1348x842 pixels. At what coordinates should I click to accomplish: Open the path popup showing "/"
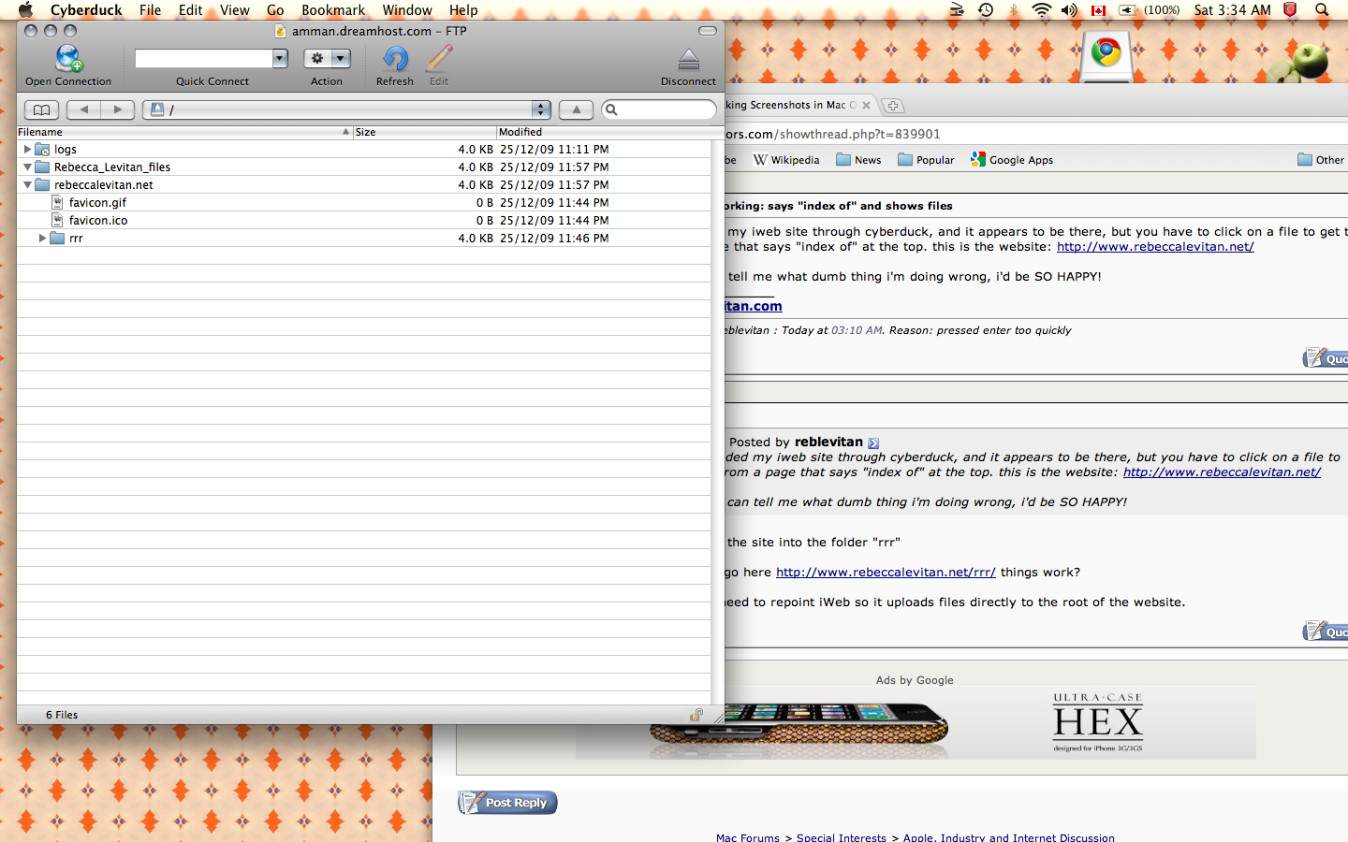click(346, 109)
